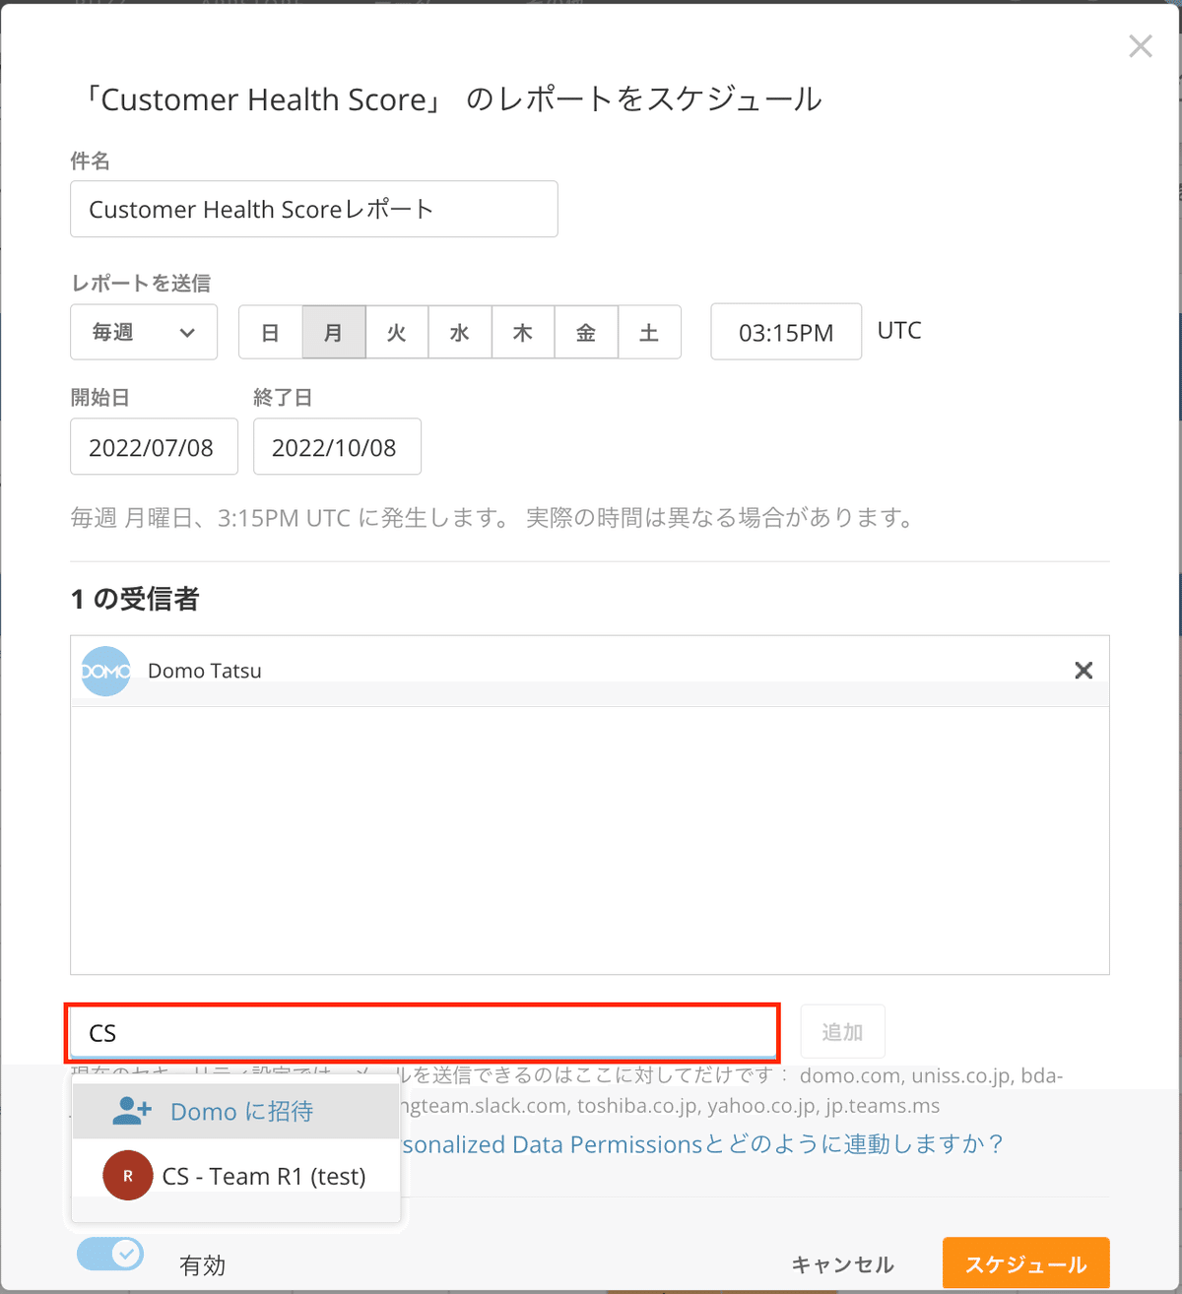This screenshot has height=1294, width=1182.
Task: Toggle the 有効 enabled switch
Action: coord(110,1254)
